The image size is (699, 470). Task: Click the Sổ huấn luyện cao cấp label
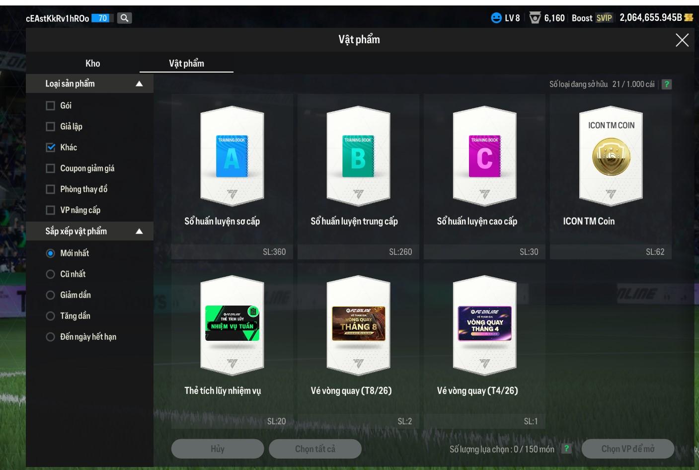pyautogui.click(x=477, y=221)
